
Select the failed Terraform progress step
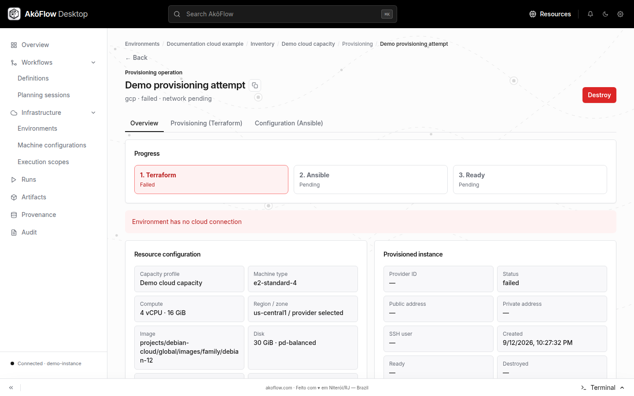pyautogui.click(x=211, y=180)
